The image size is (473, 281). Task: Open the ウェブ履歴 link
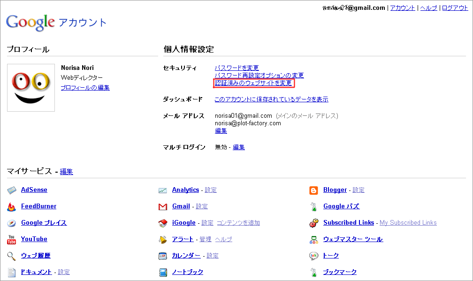(36, 256)
